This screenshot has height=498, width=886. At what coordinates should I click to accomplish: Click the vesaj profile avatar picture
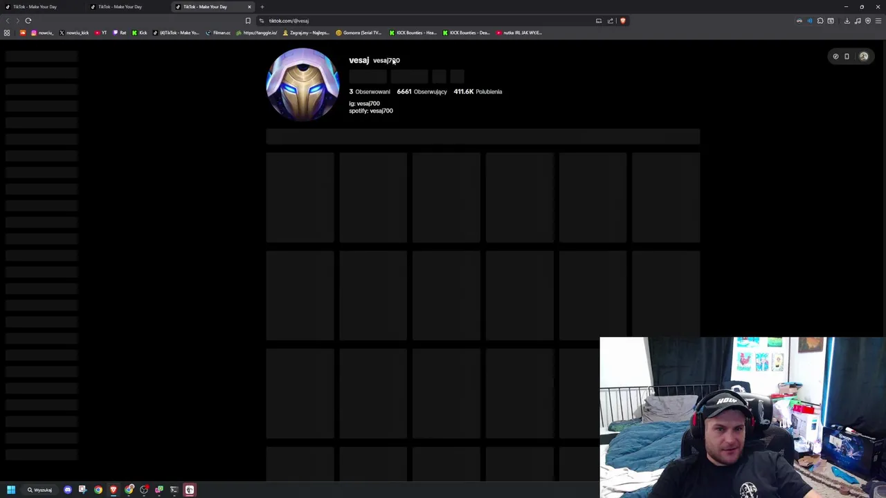point(302,84)
